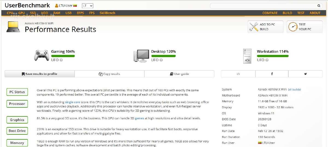Click ASRock H810M-X WiFi Motherboard value
This screenshot has height=147, width=328.
point(273,95)
